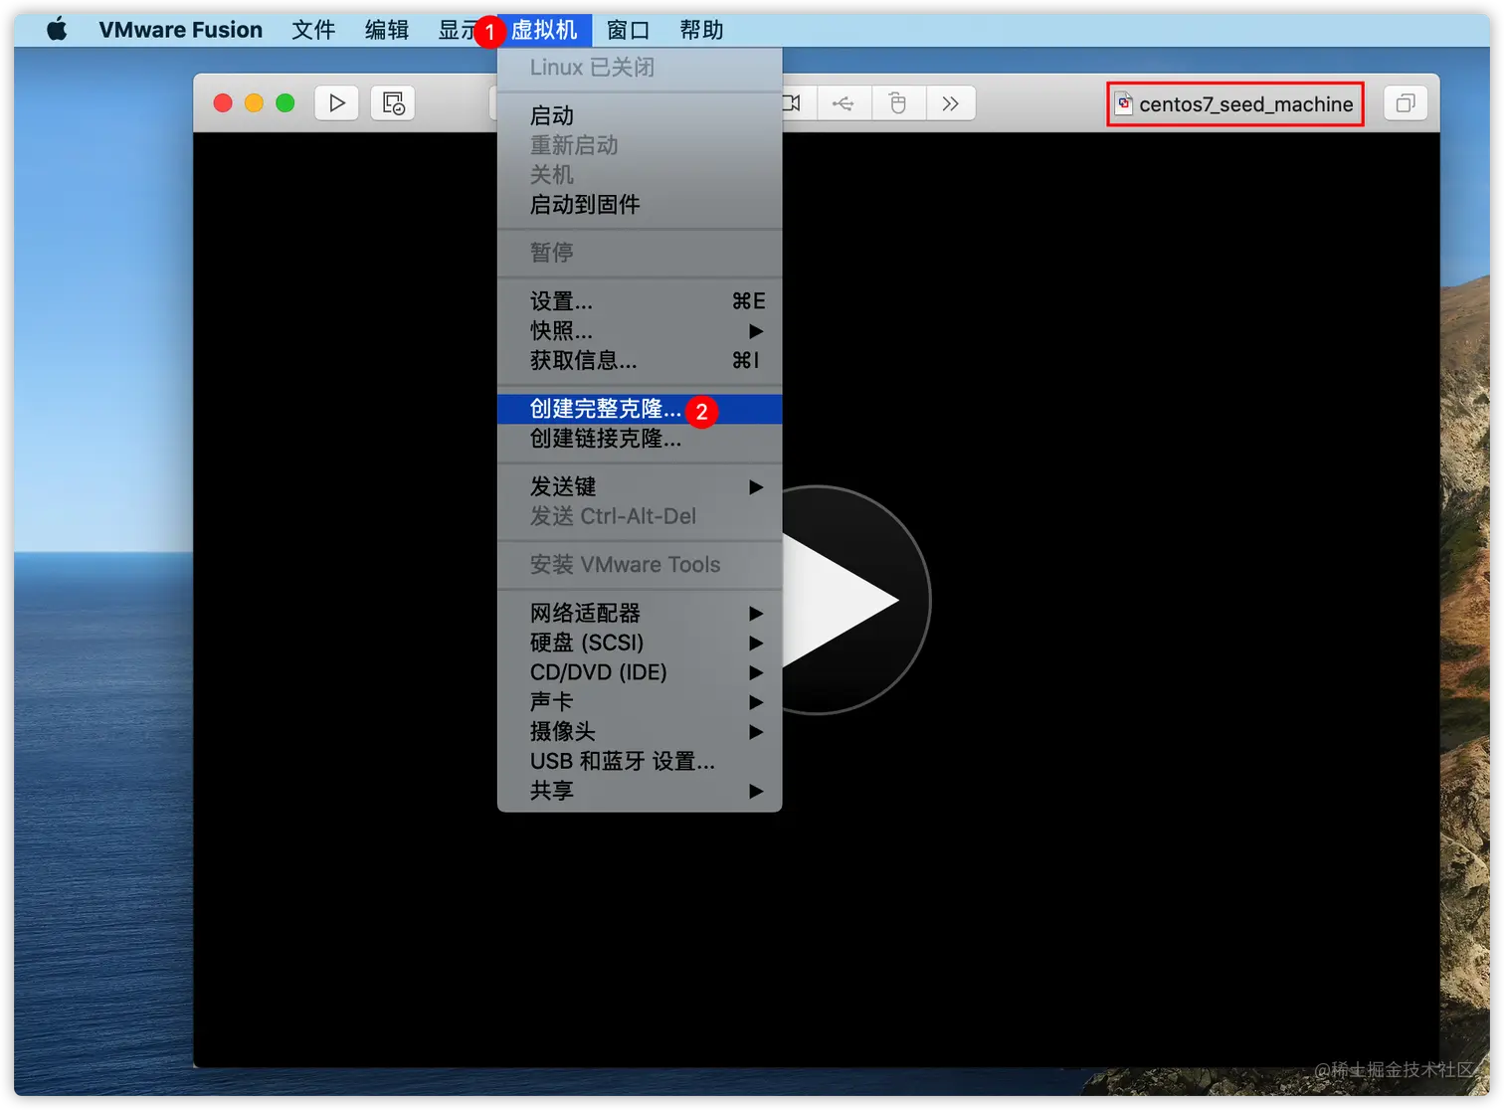
Task: Click the document icon beside centos7_seed_machine
Action: tap(1124, 103)
